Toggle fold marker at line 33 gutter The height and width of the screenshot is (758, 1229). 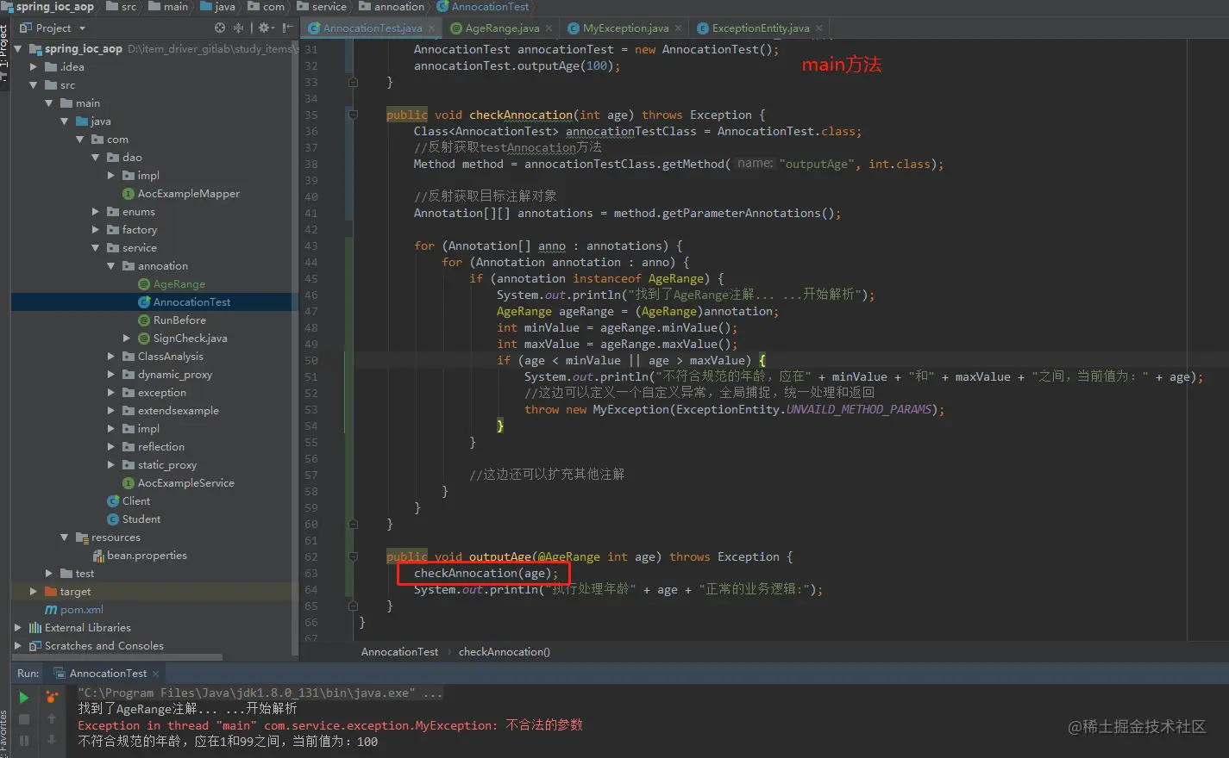coord(353,82)
